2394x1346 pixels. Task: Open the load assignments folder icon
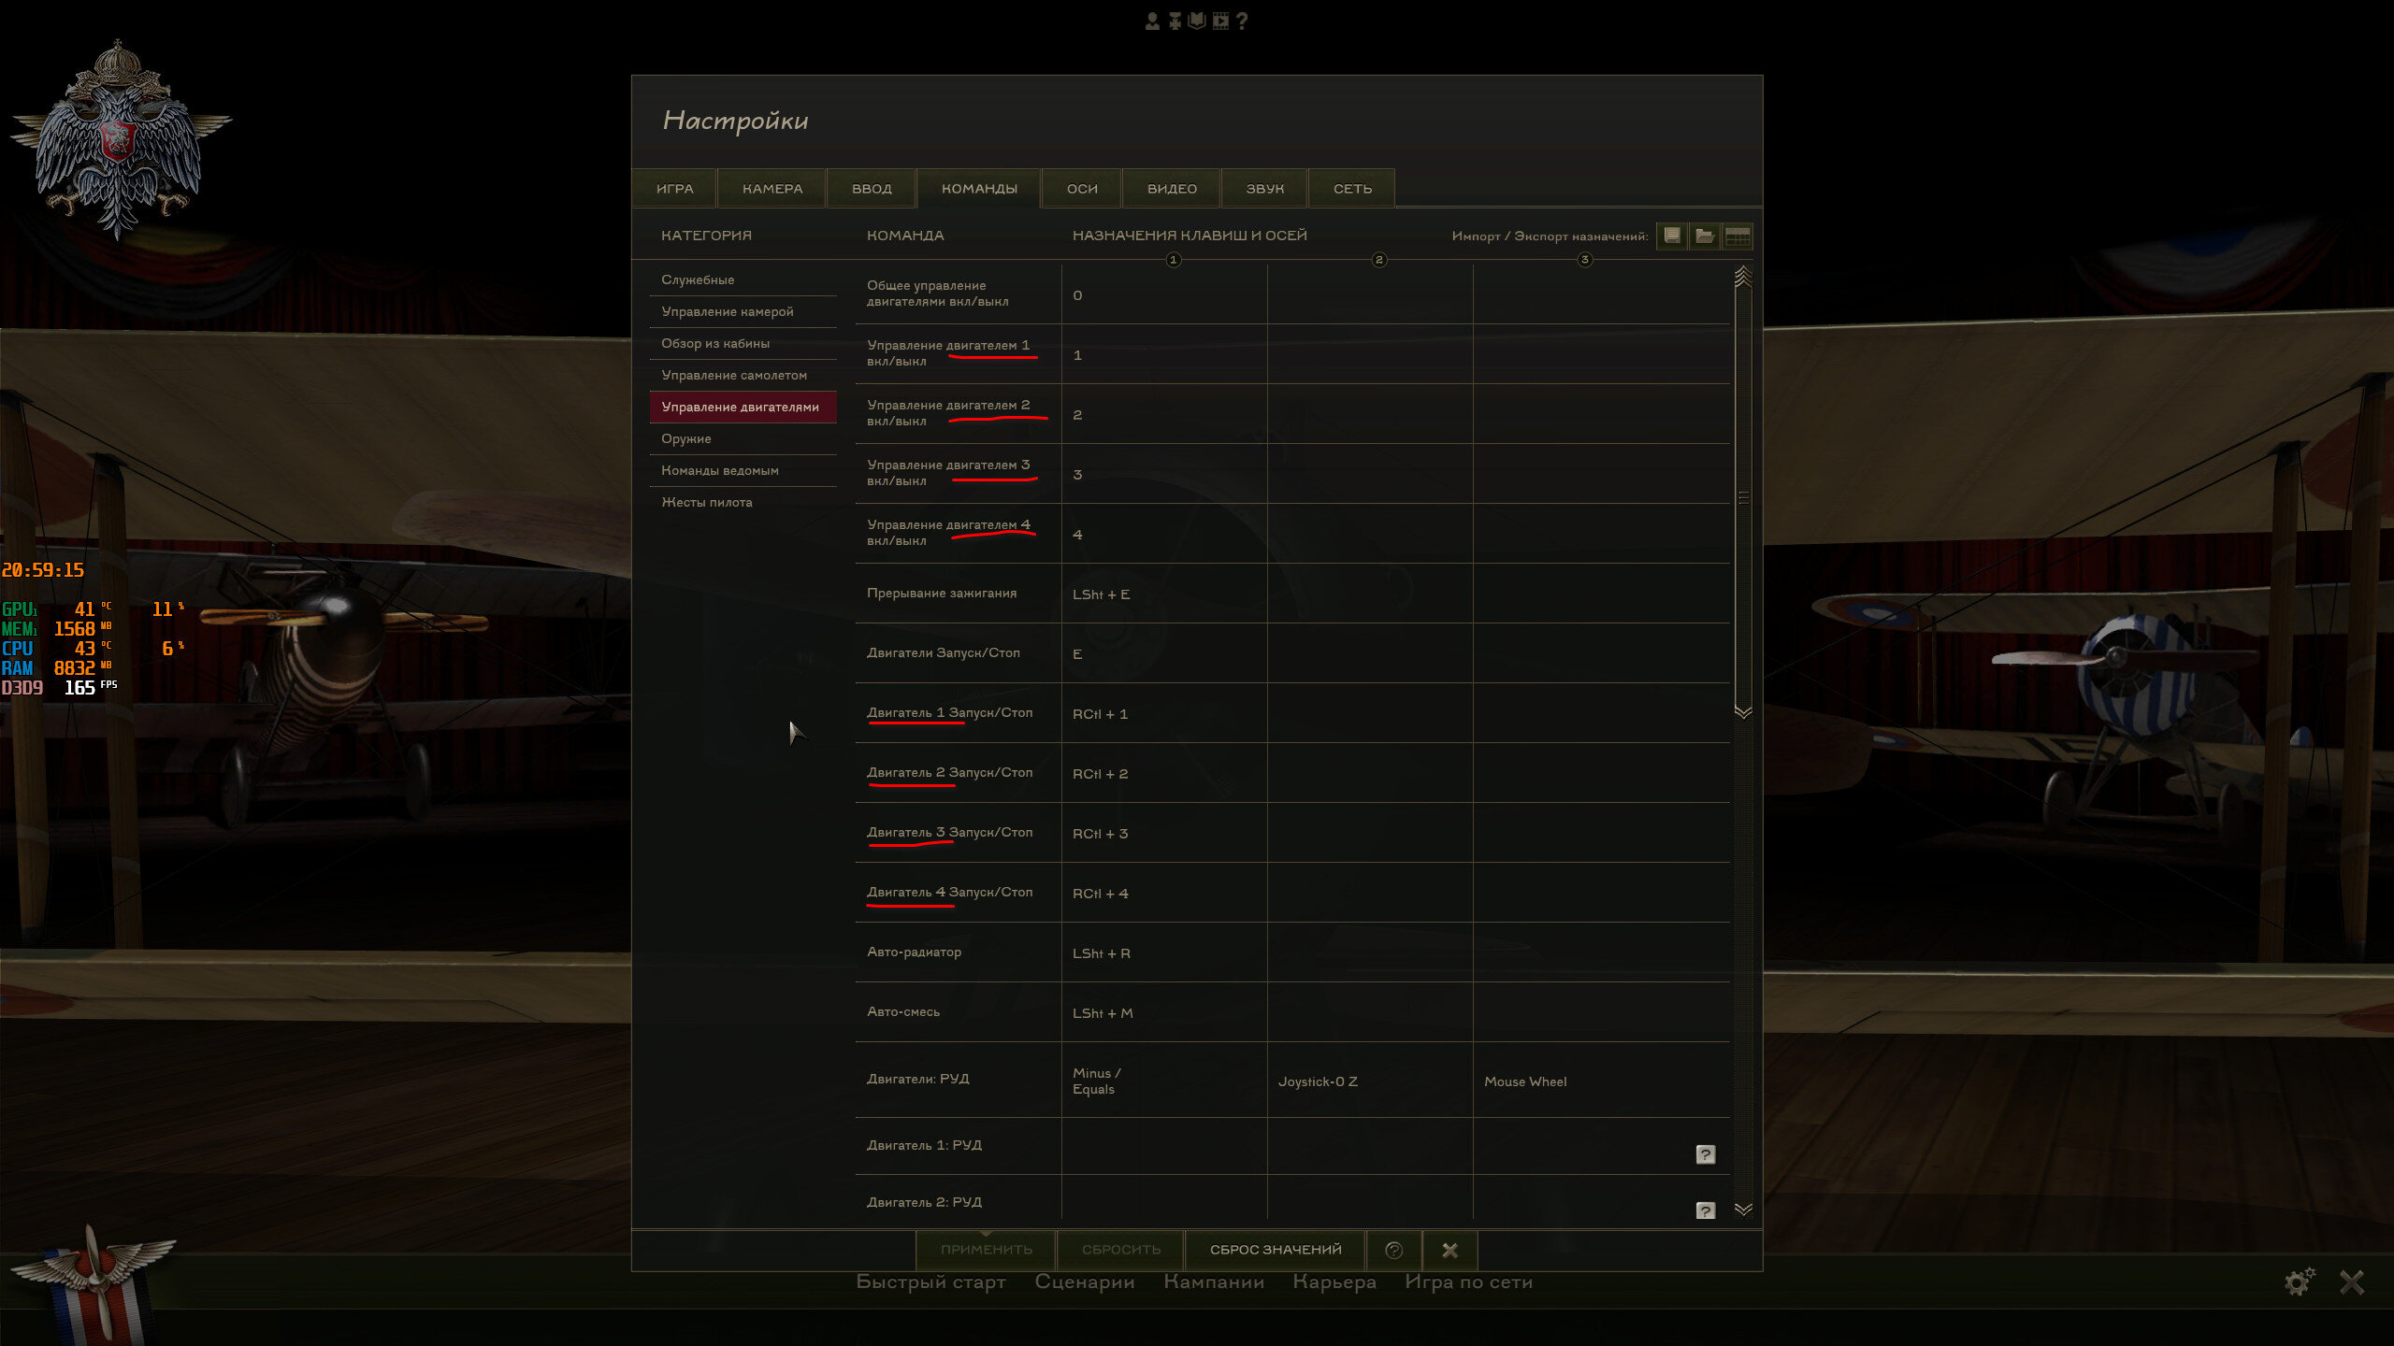pyautogui.click(x=1704, y=236)
